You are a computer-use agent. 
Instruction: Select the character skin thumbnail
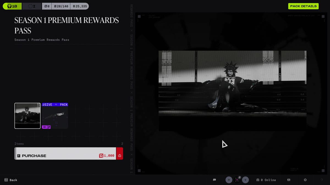click(28, 116)
